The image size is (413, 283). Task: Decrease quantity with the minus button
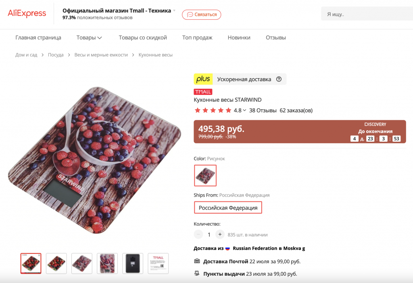(198, 235)
